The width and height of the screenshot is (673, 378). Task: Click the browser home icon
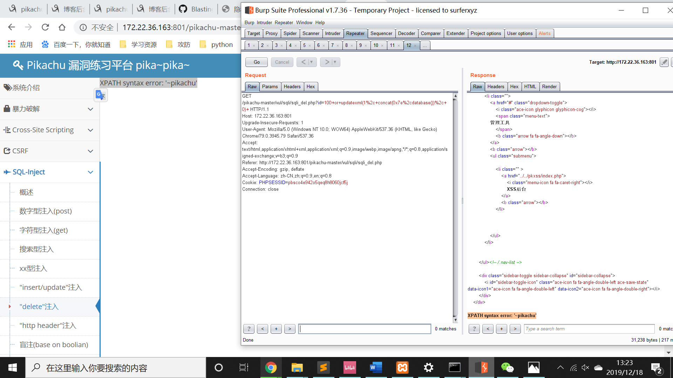click(62, 27)
